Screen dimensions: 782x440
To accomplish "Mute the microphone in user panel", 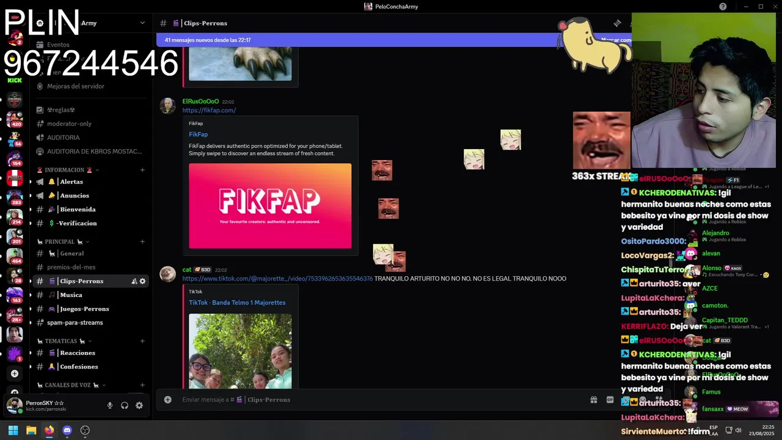I will point(110,405).
